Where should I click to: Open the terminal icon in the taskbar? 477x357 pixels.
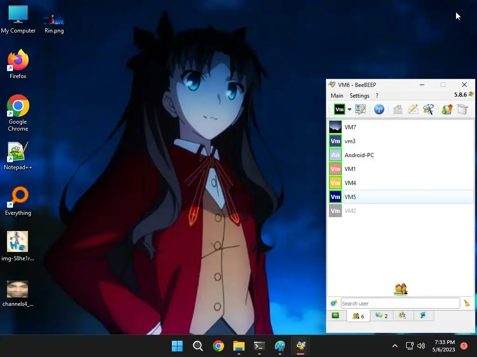coord(259,346)
